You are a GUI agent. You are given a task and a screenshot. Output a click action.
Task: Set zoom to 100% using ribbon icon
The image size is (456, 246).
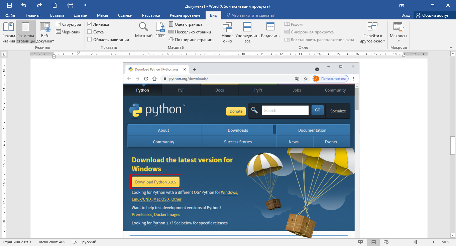click(160, 30)
